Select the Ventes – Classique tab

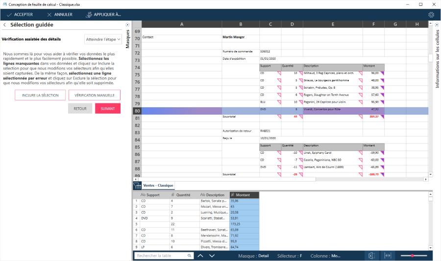[158, 186]
